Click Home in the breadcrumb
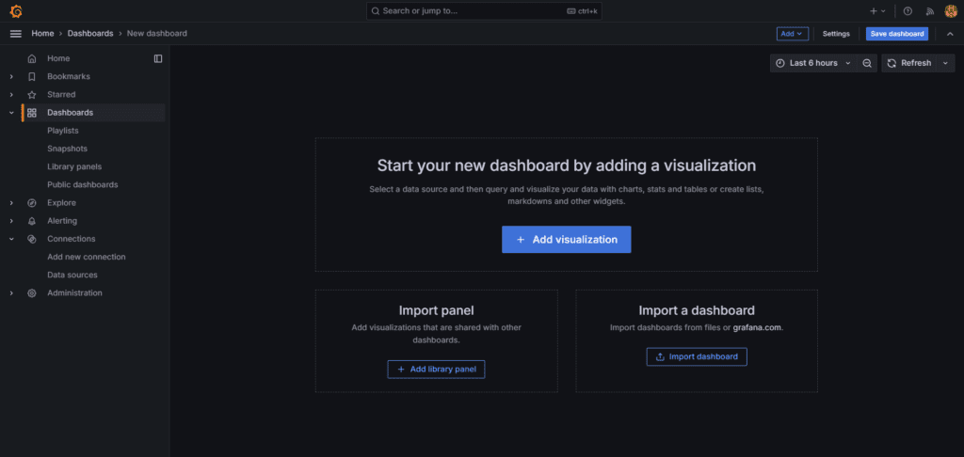This screenshot has height=457, width=964. pos(42,34)
